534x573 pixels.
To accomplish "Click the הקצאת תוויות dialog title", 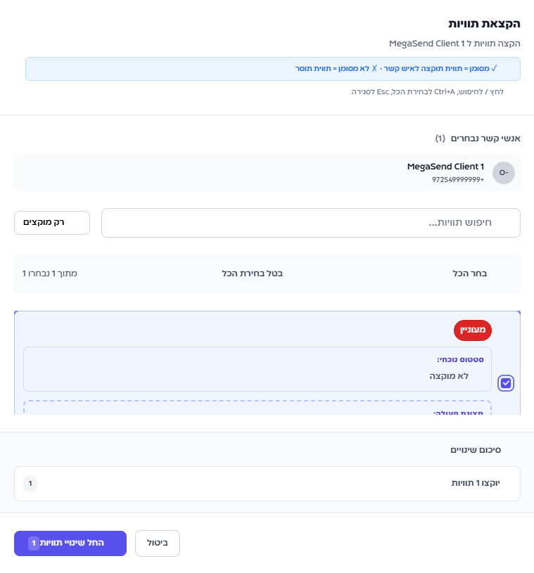I will (x=489, y=24).
